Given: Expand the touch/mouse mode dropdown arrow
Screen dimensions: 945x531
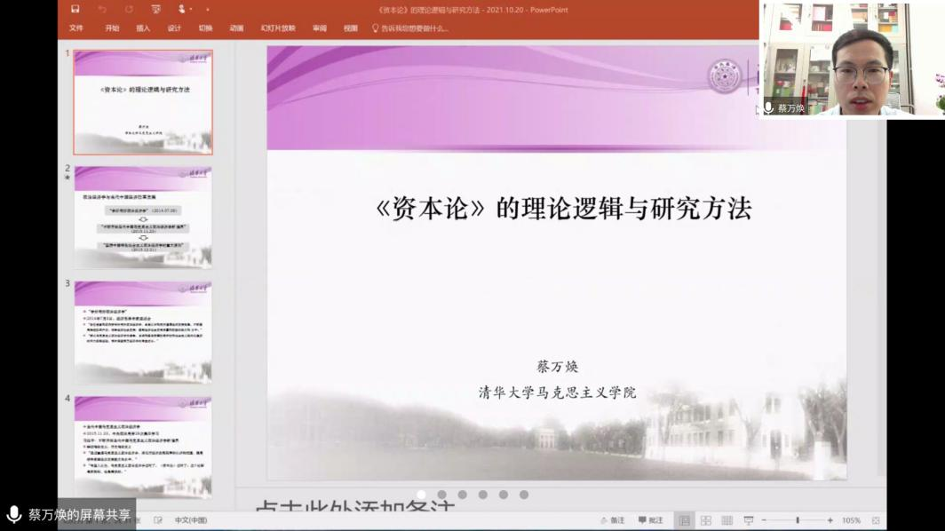Looking at the screenshot, I should (x=190, y=10).
